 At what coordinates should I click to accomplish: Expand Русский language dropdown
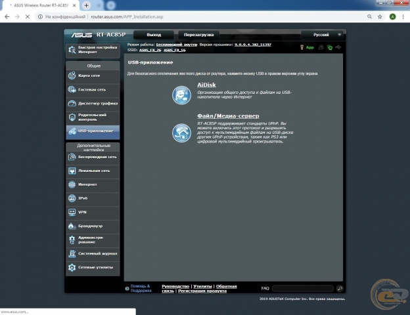click(x=322, y=34)
